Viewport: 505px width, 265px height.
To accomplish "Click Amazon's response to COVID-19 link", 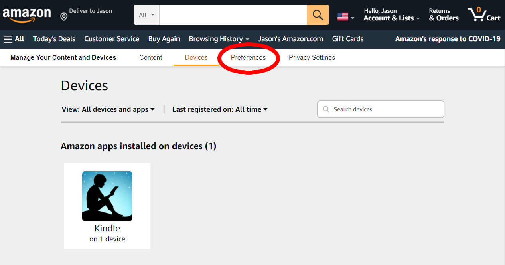I will tap(448, 39).
